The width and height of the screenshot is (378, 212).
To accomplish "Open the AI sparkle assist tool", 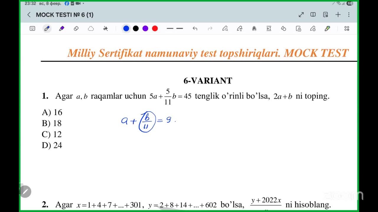I will 105,29.
